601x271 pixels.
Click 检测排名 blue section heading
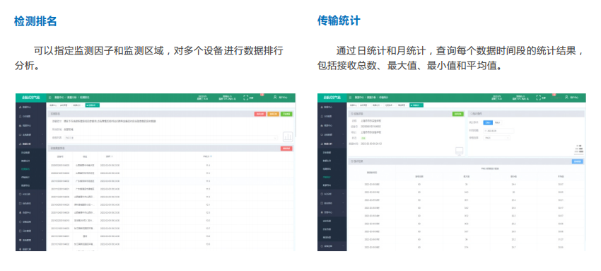point(35,21)
